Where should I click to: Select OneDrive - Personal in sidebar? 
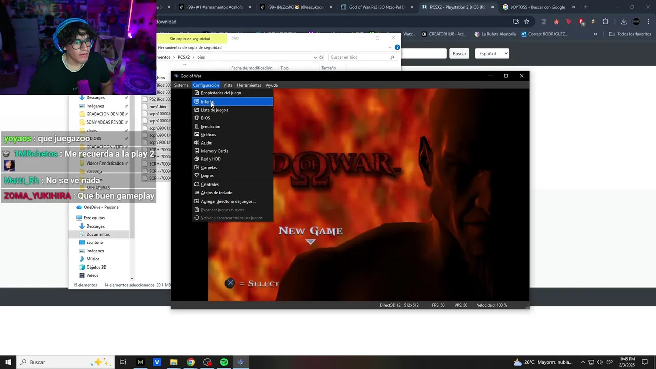pyautogui.click(x=101, y=207)
